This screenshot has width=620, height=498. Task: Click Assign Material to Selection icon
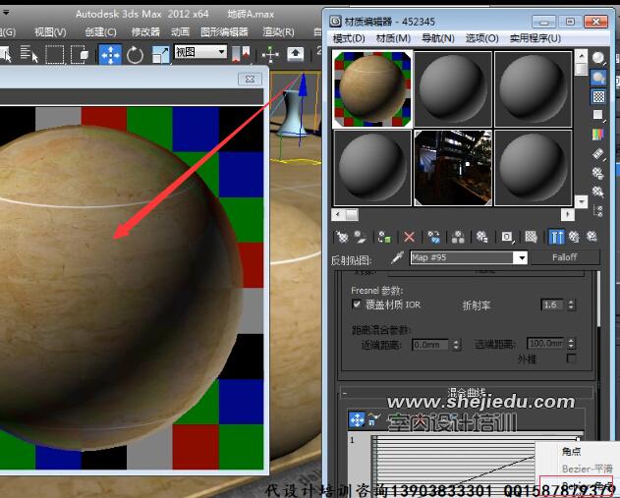(x=384, y=237)
